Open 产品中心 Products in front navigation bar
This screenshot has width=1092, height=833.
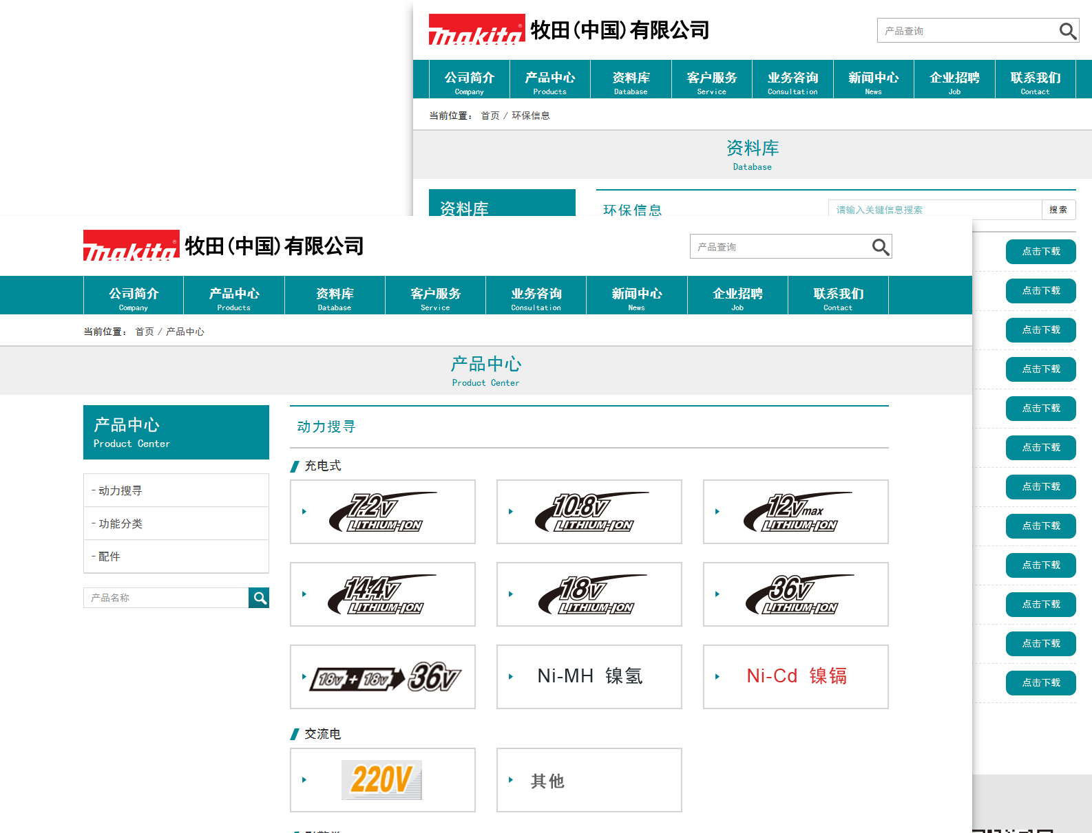[x=234, y=297]
